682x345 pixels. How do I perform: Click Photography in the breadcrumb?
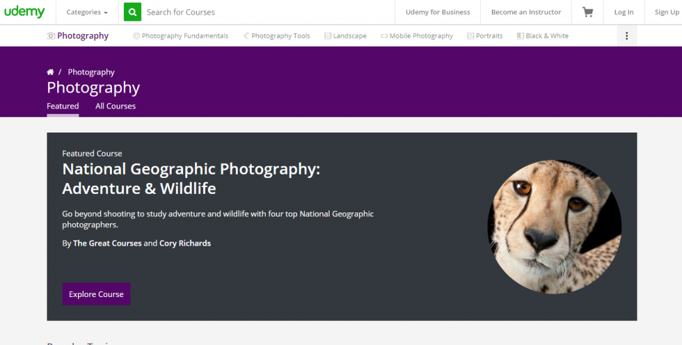pos(91,72)
